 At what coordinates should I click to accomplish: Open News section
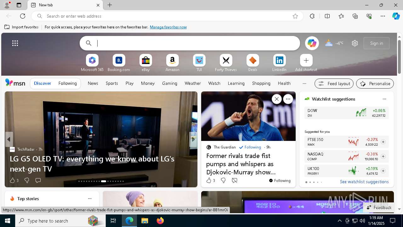pyautogui.click(x=93, y=83)
